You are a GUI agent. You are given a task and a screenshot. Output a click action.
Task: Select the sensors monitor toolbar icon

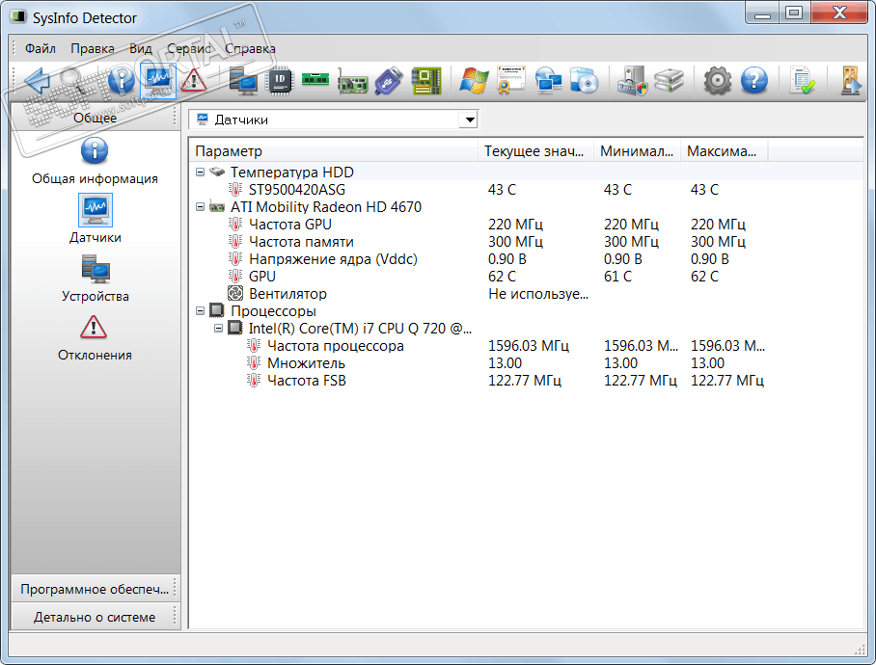click(158, 82)
